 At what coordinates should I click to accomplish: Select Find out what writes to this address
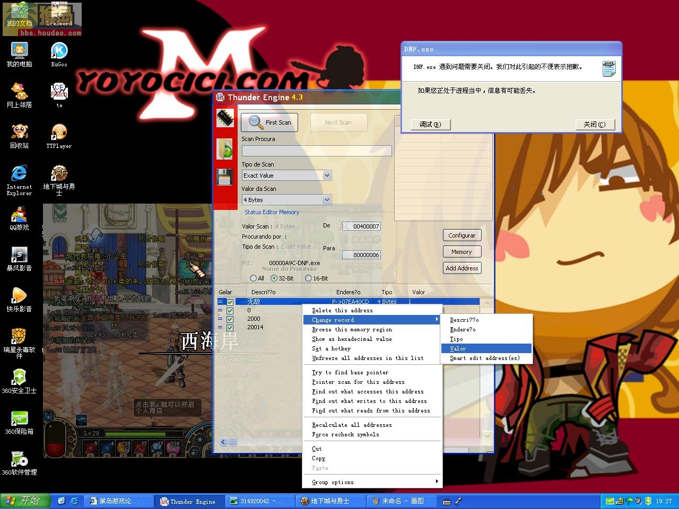[372, 401]
